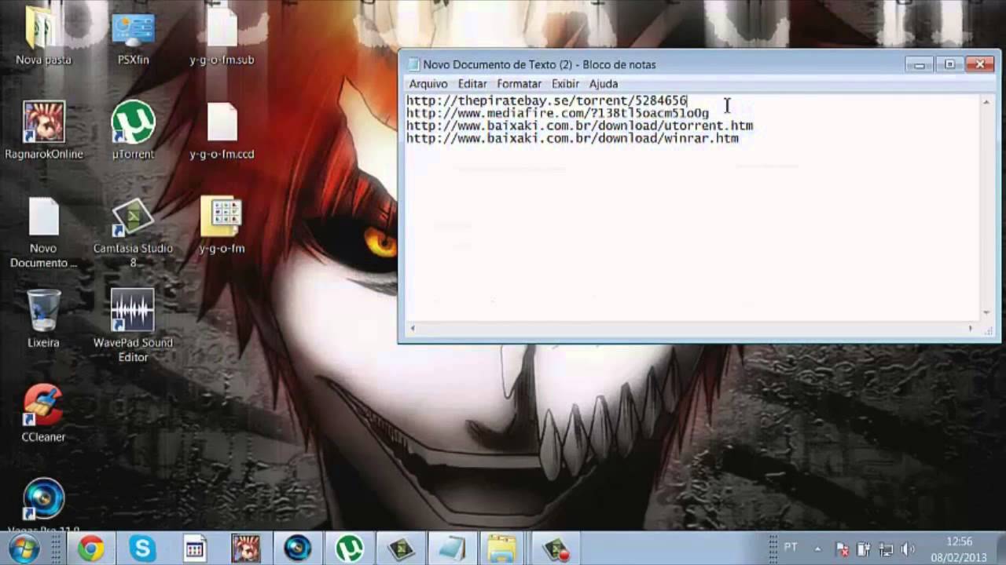Click the PT language indicator
This screenshot has height=565, width=1006.
791,547
